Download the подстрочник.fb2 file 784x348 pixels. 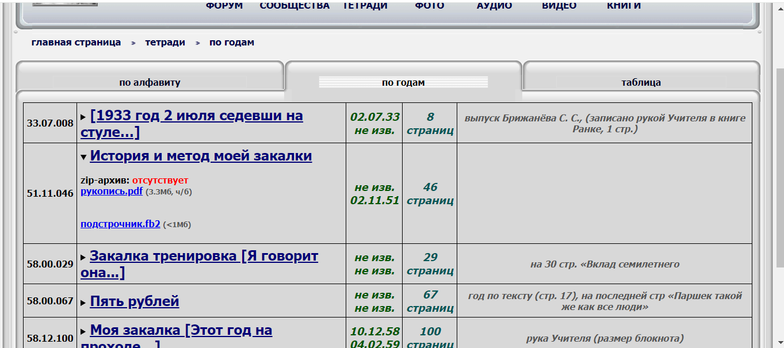(x=120, y=224)
